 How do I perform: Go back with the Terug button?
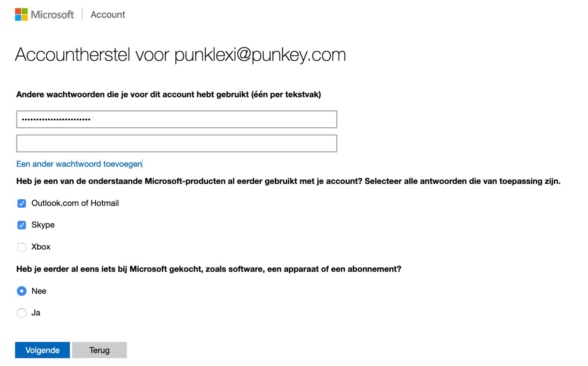click(x=100, y=350)
